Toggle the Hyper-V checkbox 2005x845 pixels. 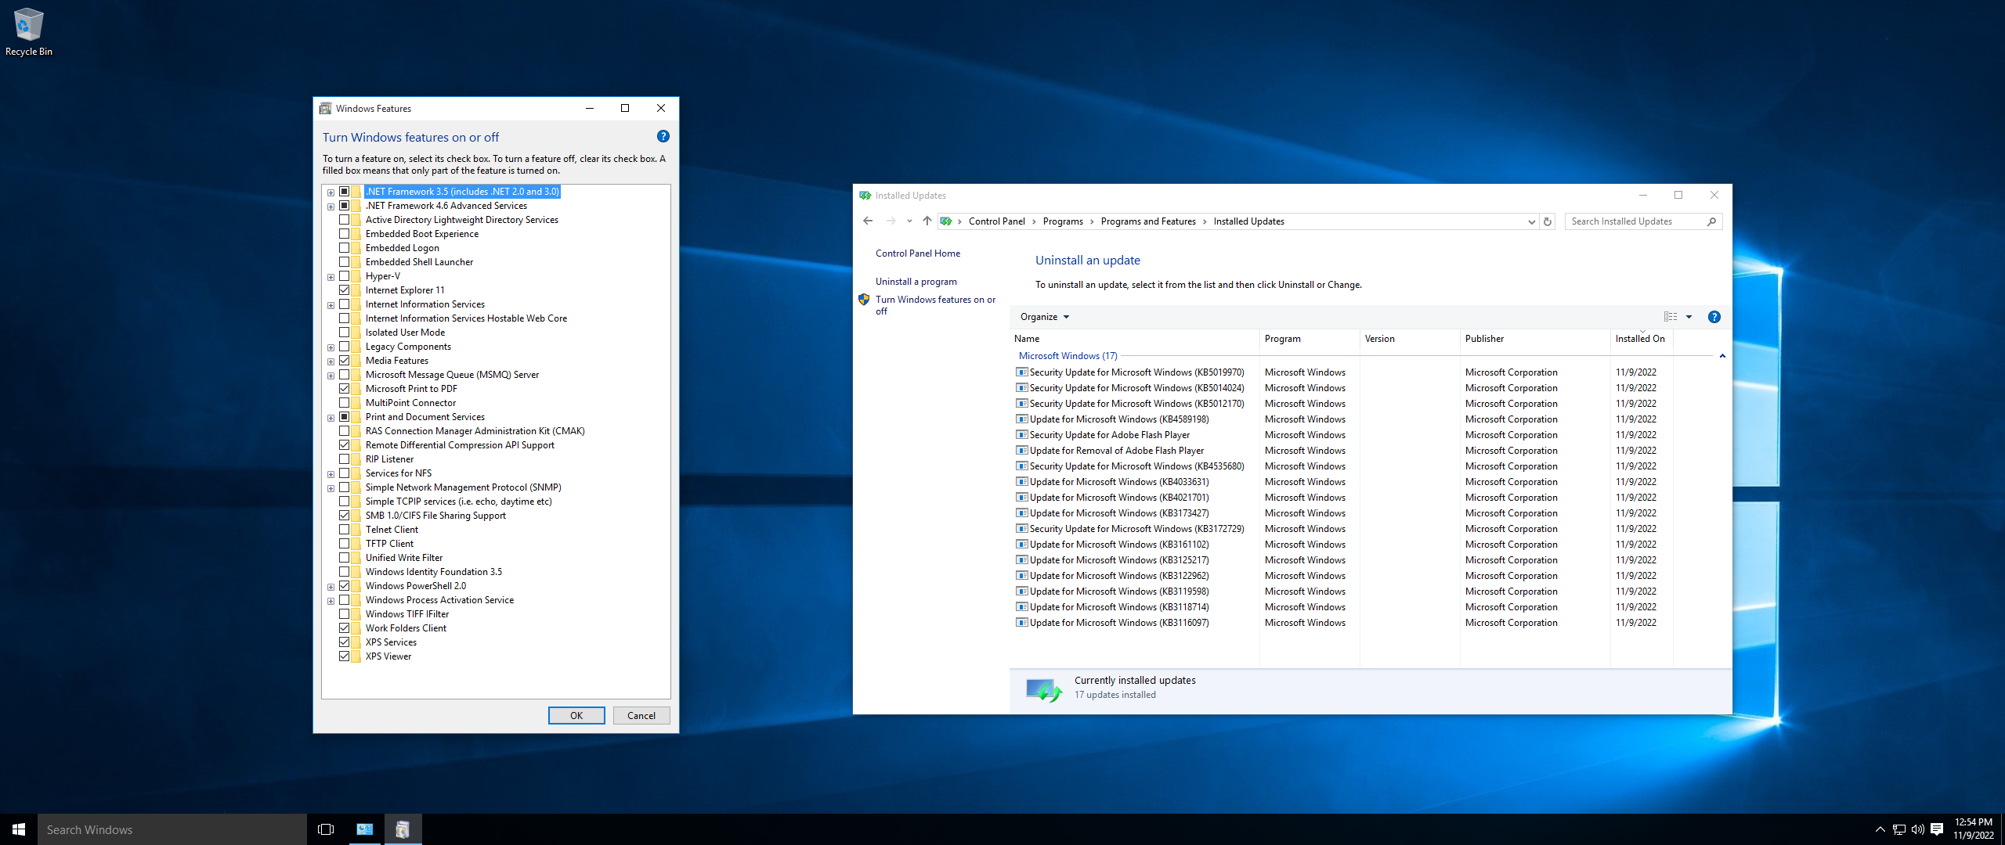344,276
